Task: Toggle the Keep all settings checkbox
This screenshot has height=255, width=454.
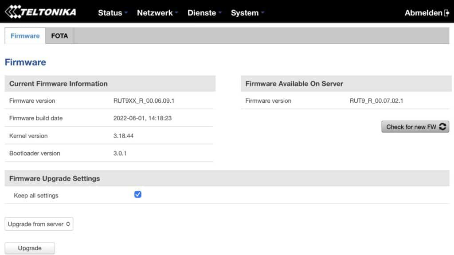Action: click(138, 194)
